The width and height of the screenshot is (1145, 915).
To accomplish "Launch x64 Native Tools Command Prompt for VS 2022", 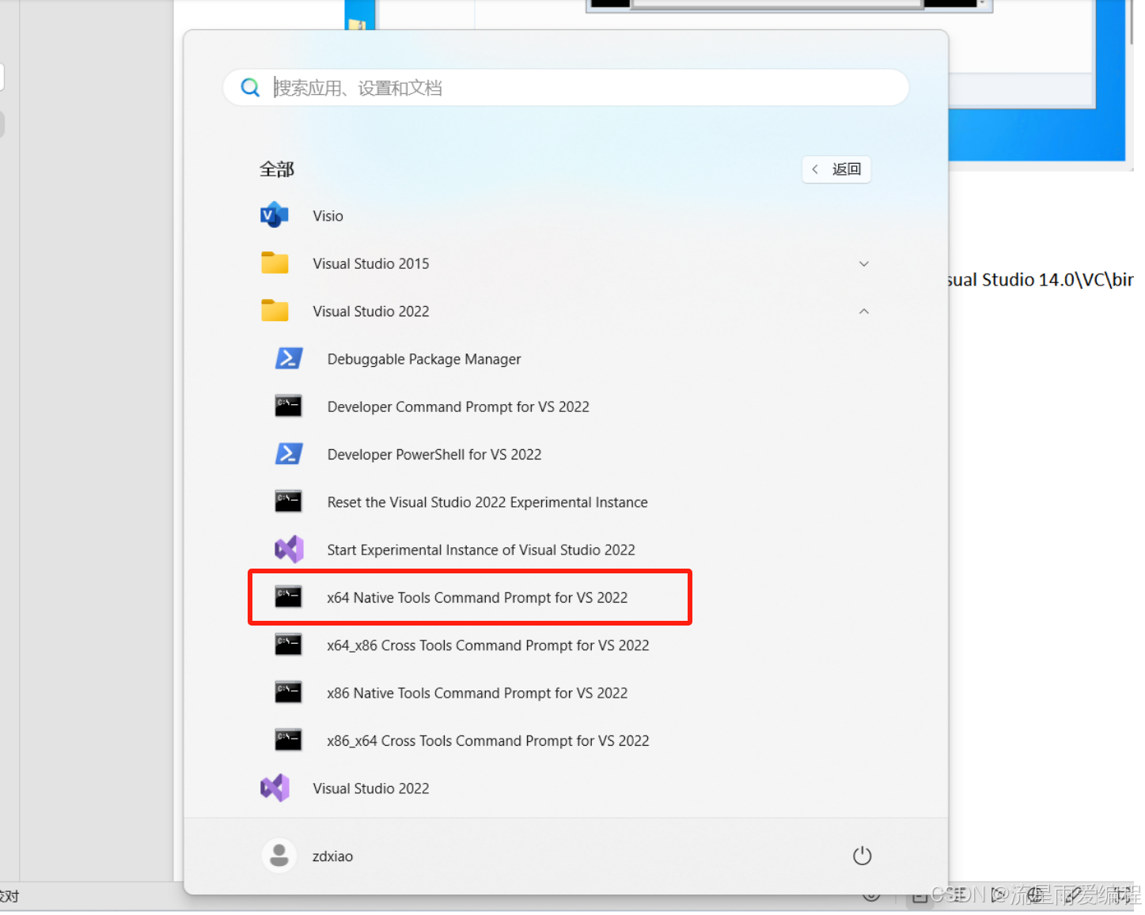I will pyautogui.click(x=477, y=597).
